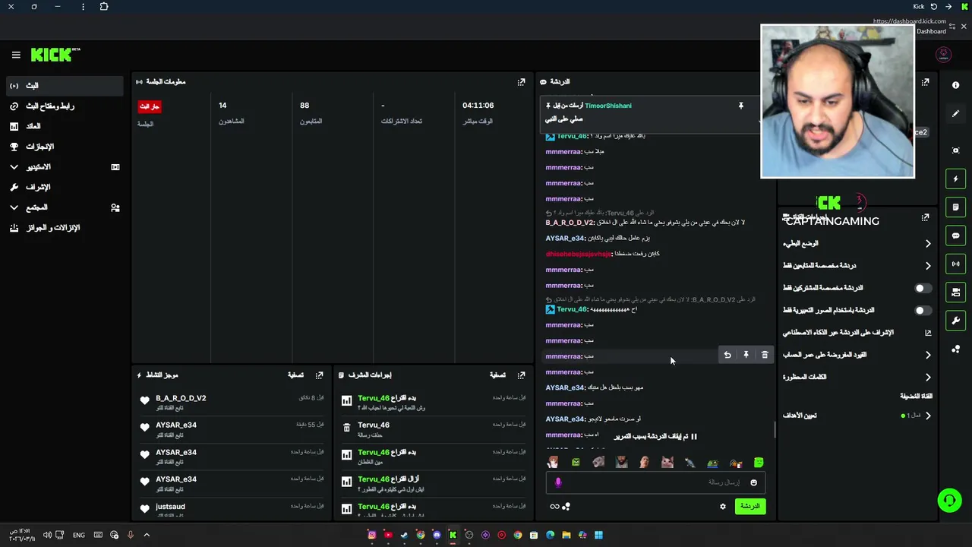Click the Tervu_46 deleted message row
Image resolution: width=972 pixels, height=547 pixels.
coord(433,428)
